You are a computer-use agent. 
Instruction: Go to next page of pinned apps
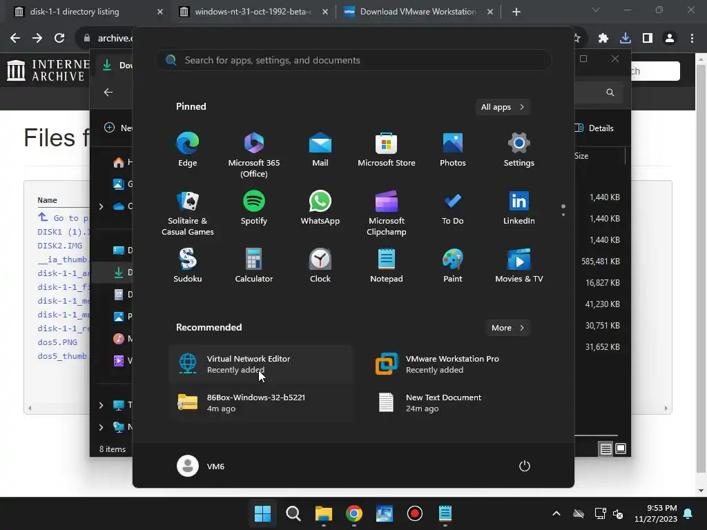[563, 214]
